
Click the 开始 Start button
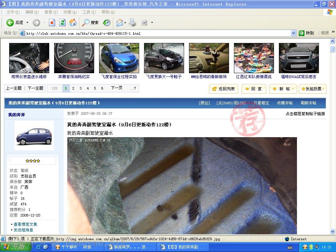point(16,247)
